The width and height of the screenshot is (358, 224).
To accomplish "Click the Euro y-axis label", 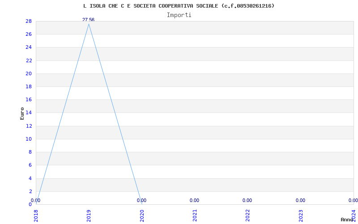I will (22, 113).
